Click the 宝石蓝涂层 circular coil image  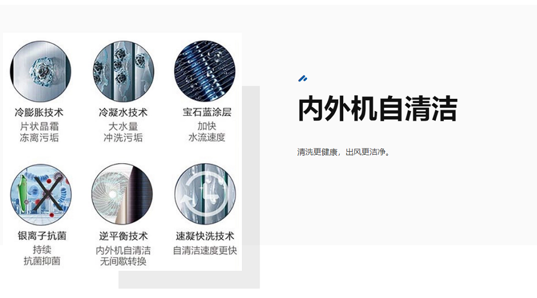(205, 71)
